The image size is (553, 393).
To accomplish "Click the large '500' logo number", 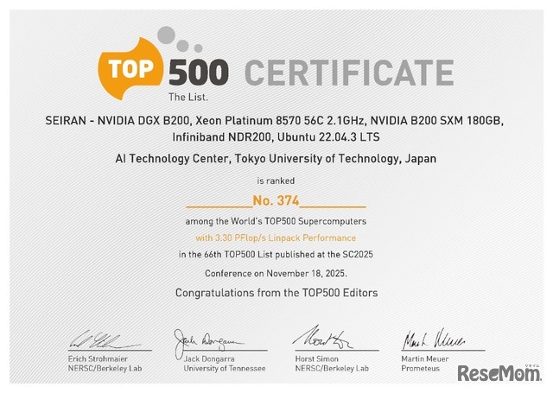I will pos(199,73).
